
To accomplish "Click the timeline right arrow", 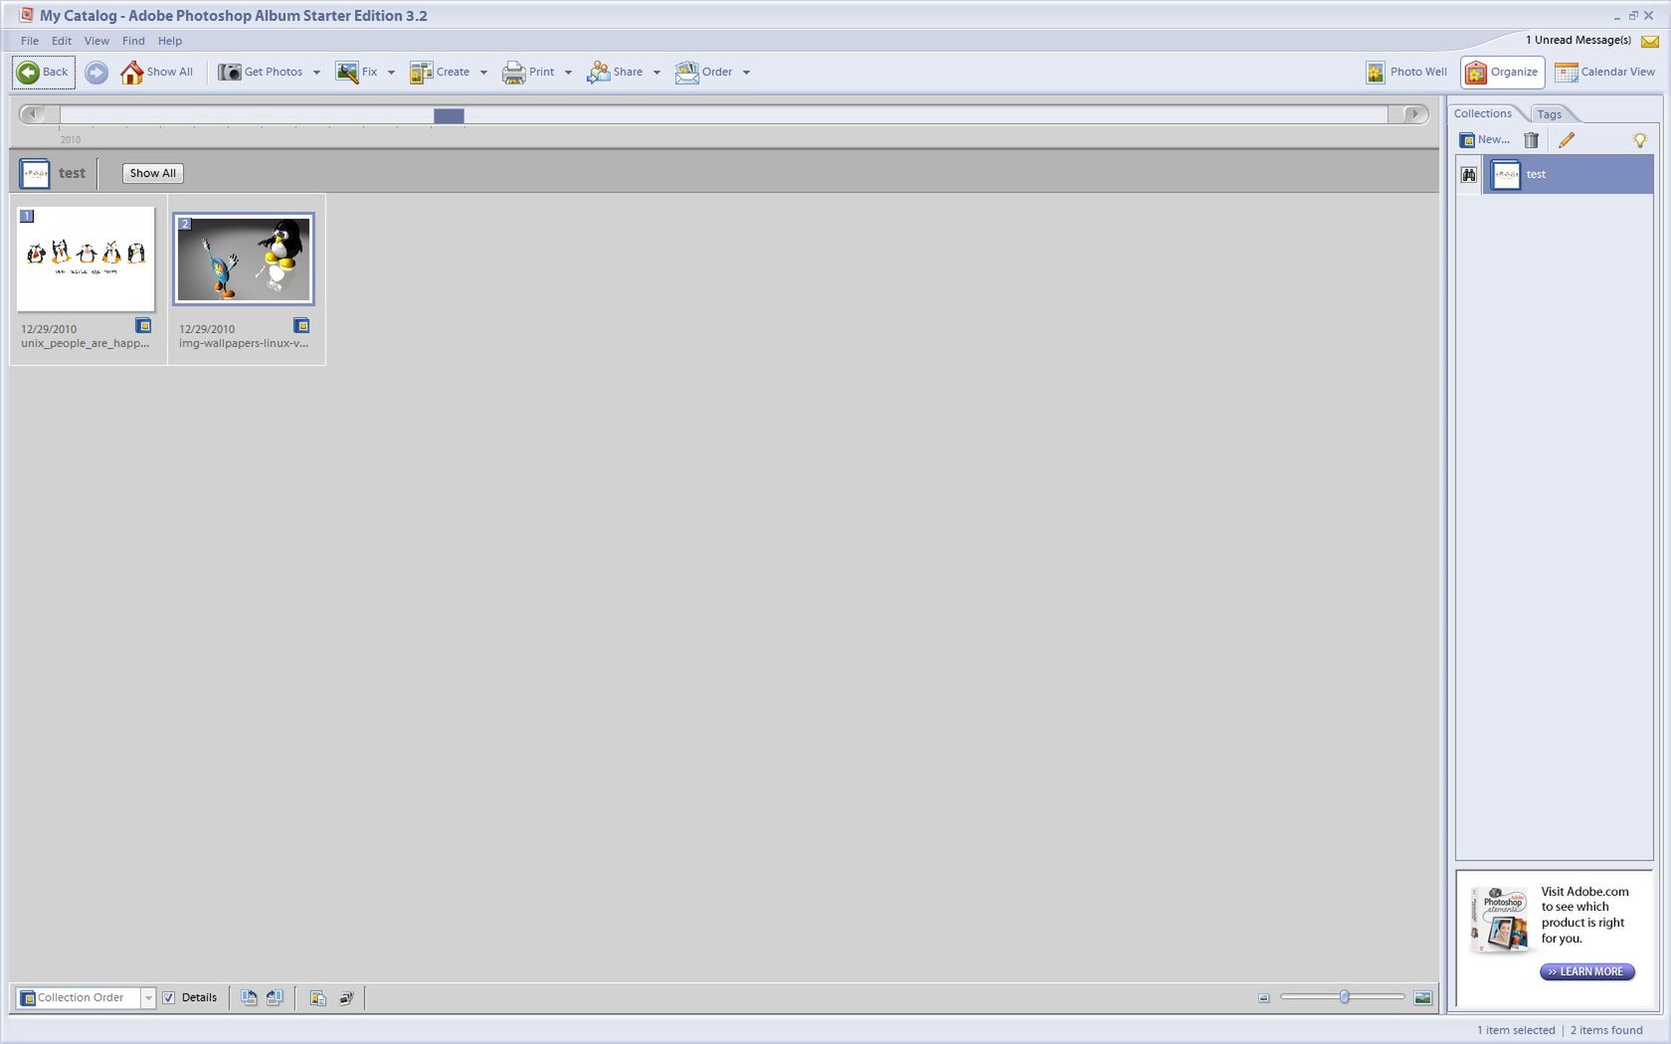I will pos(1414,114).
